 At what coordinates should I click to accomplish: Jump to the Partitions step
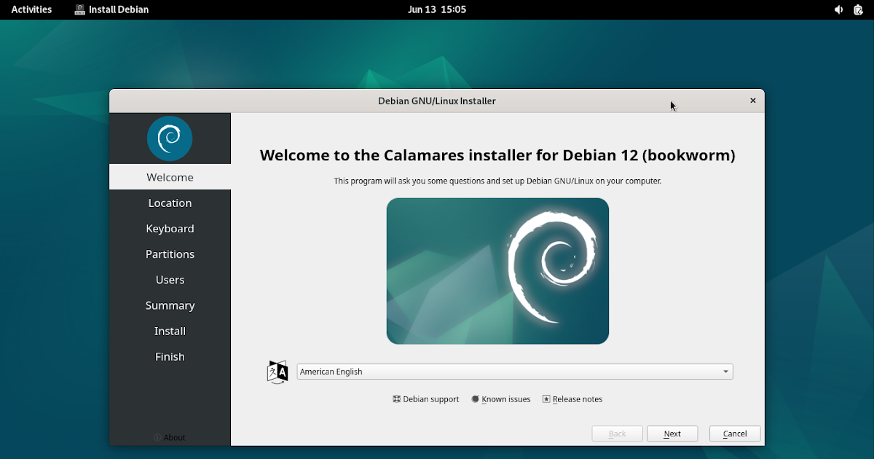click(170, 254)
